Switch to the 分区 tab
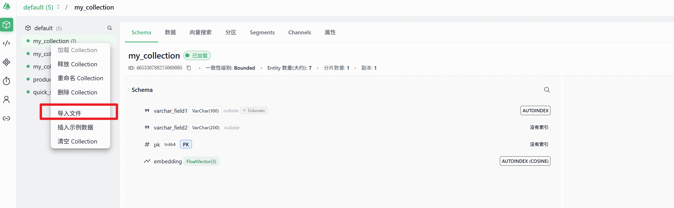The image size is (674, 208). (x=231, y=32)
